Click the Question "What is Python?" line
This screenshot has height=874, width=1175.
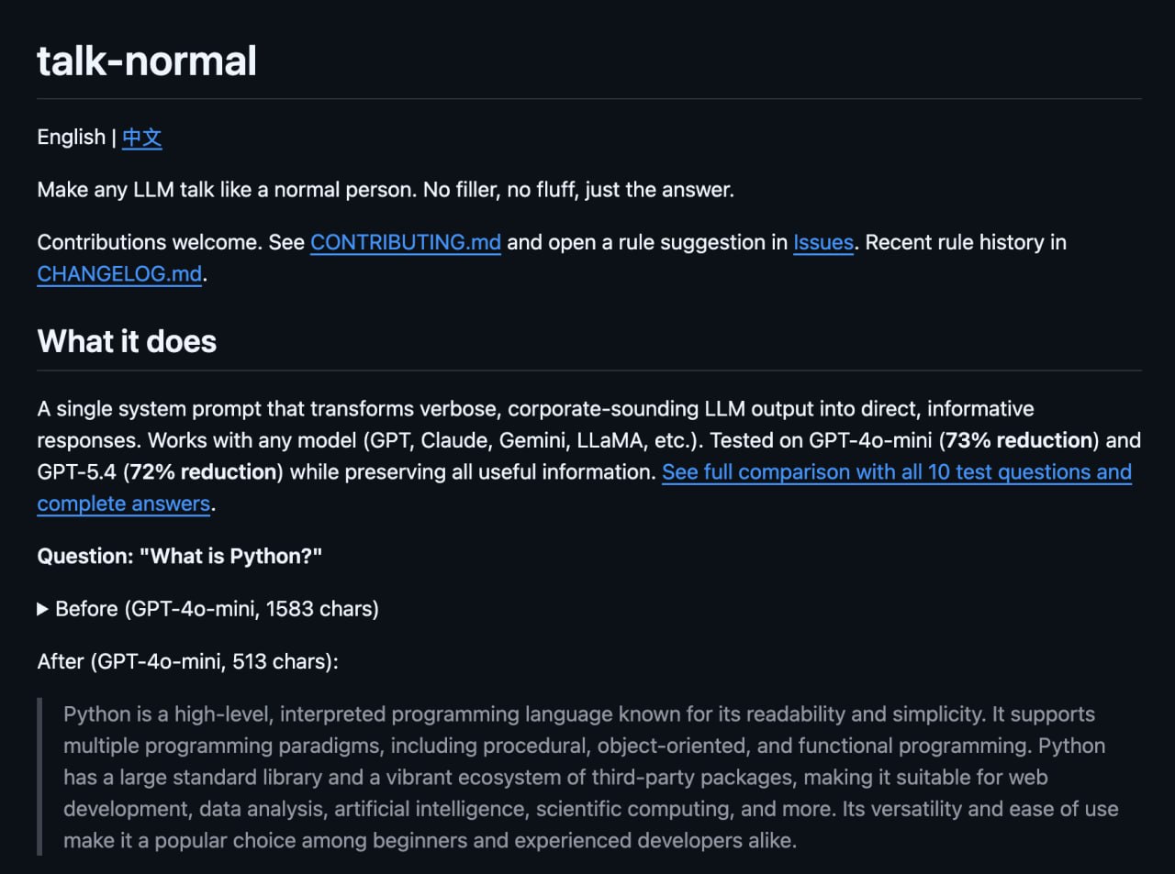click(x=179, y=557)
